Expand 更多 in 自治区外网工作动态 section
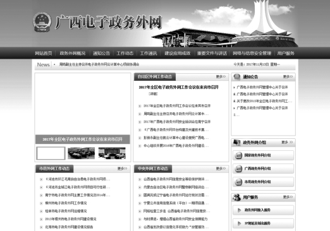Screen dimensions: 330x231 pyautogui.click(x=221, y=76)
